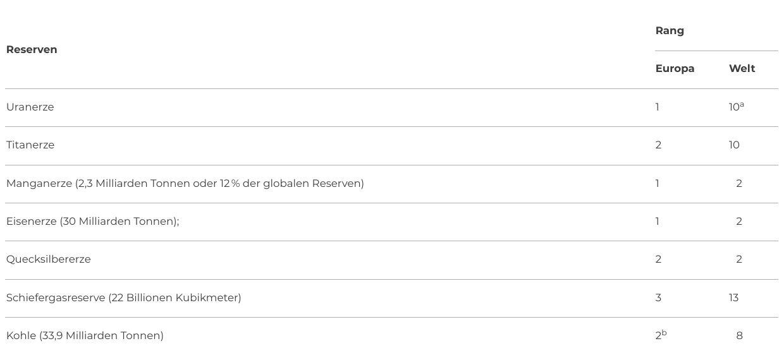The width and height of the screenshot is (784, 353).
Task: Click the footnote 'a' superscript beside Uranerze rank
Action: [x=742, y=104]
